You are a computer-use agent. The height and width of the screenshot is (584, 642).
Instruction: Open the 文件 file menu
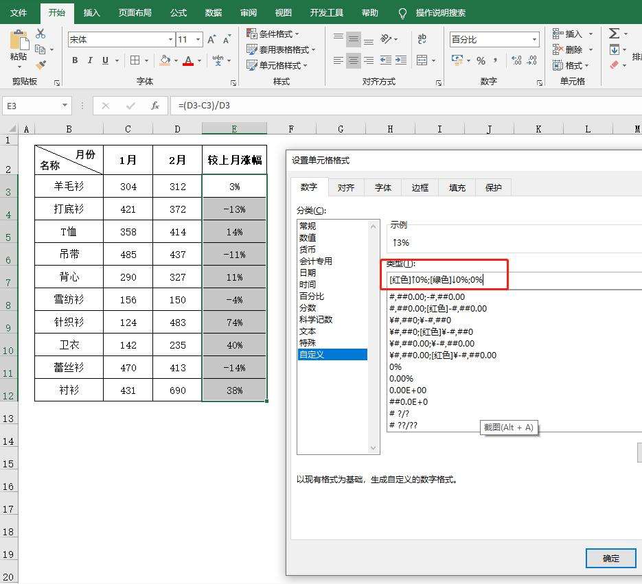point(19,12)
